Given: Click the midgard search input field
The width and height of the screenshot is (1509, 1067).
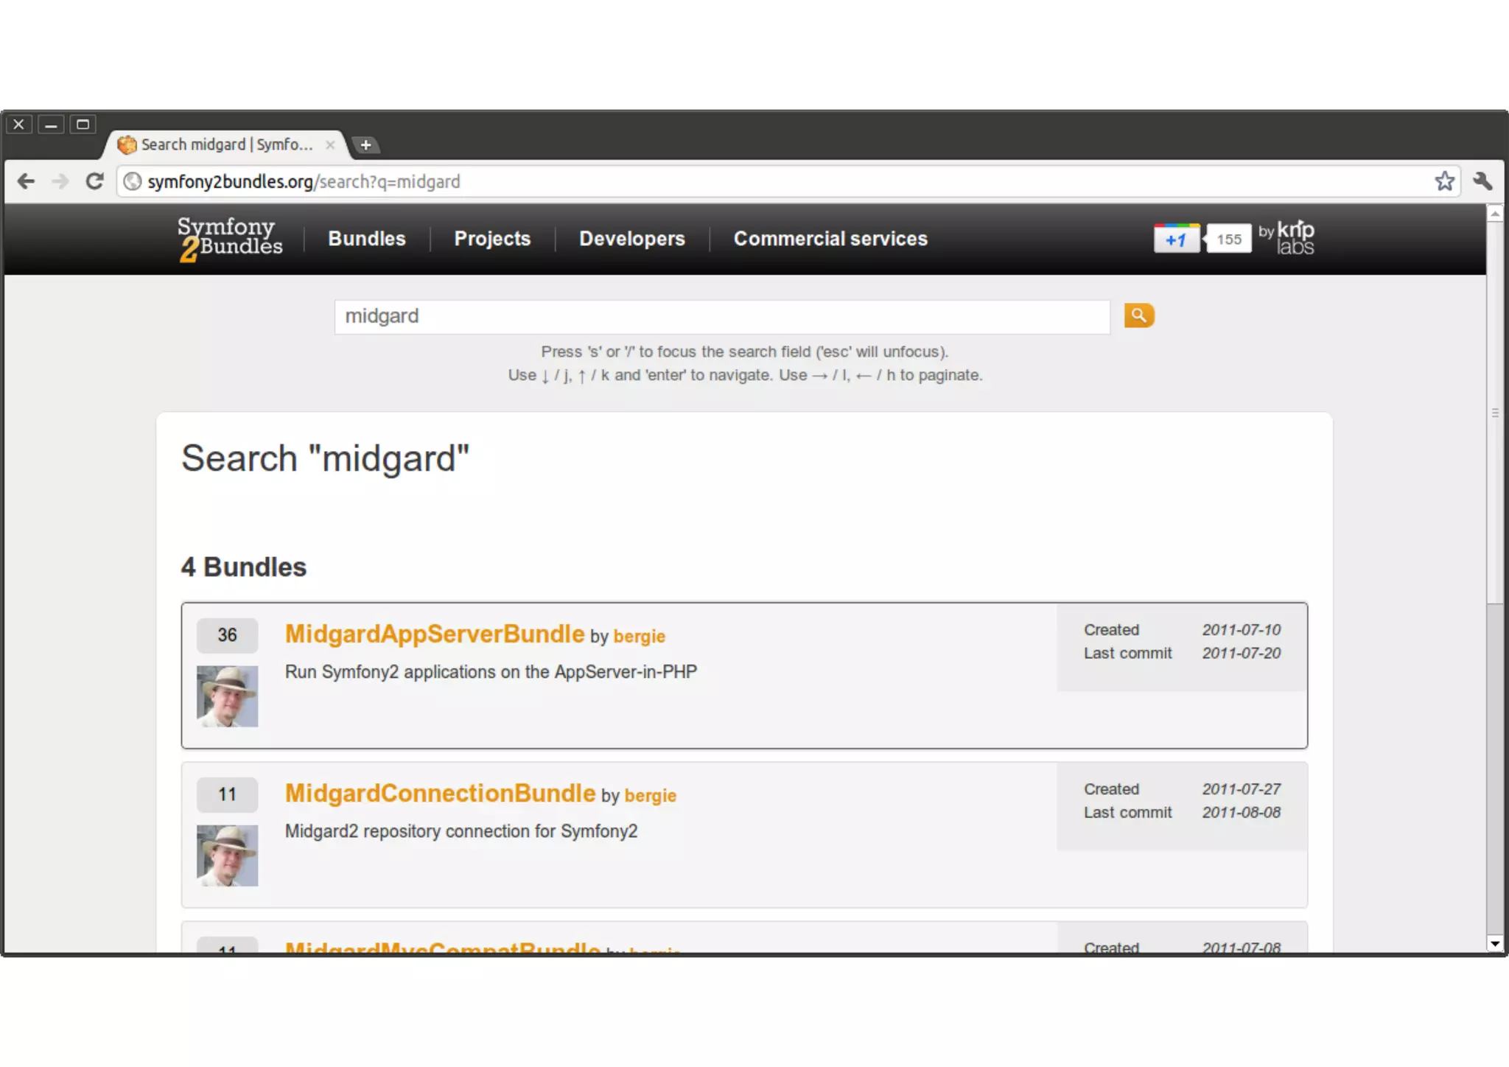Looking at the screenshot, I should [x=721, y=316].
